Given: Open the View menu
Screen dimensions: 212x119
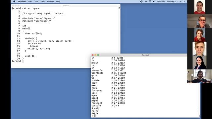Looking at the screenshot, I should tap(42, 1).
